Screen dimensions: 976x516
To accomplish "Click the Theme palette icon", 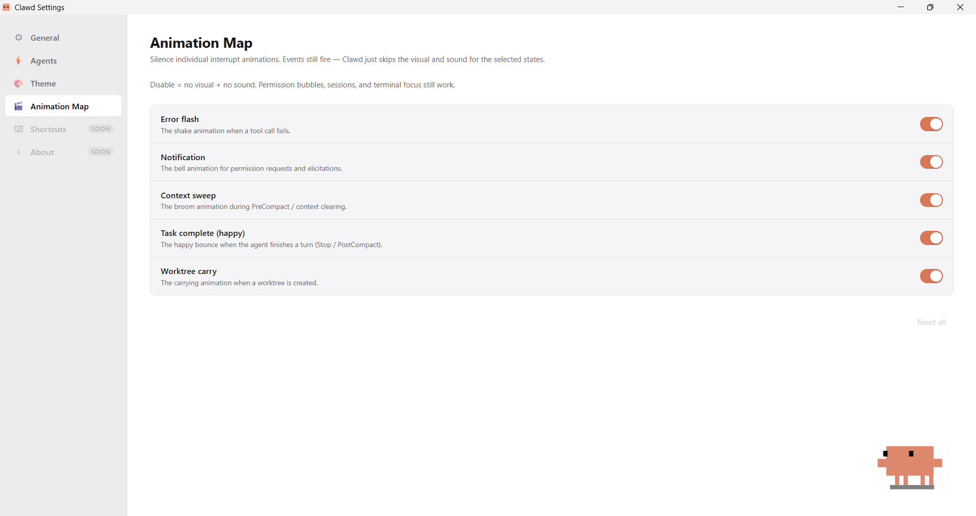I will pos(19,83).
